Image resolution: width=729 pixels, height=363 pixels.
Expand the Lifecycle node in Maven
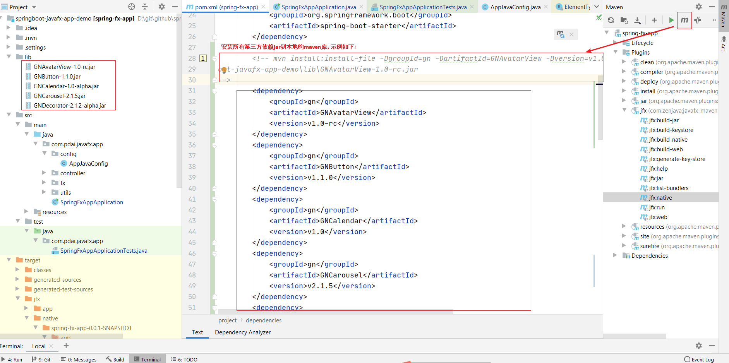coord(616,43)
